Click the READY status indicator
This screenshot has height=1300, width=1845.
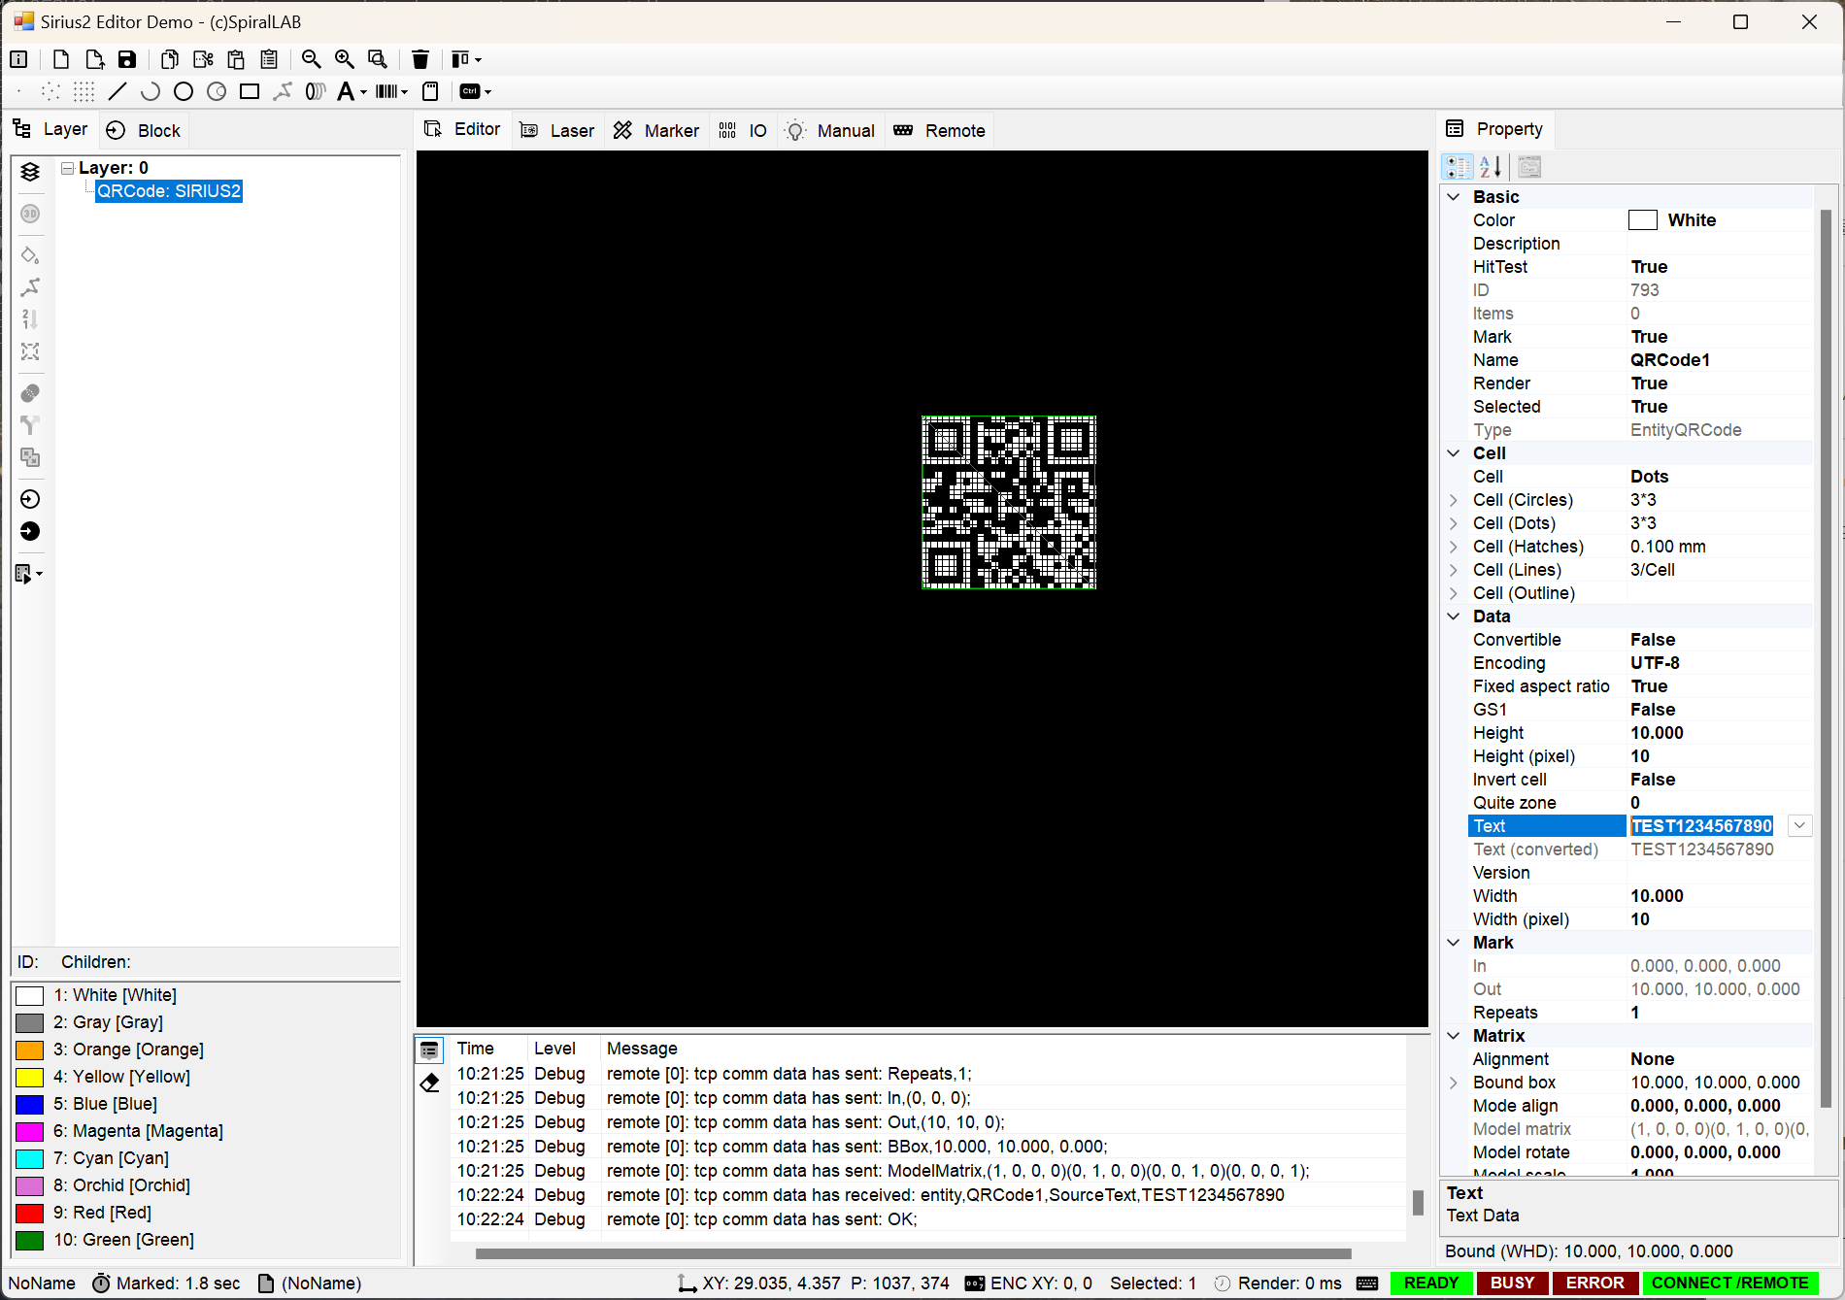tap(1430, 1283)
